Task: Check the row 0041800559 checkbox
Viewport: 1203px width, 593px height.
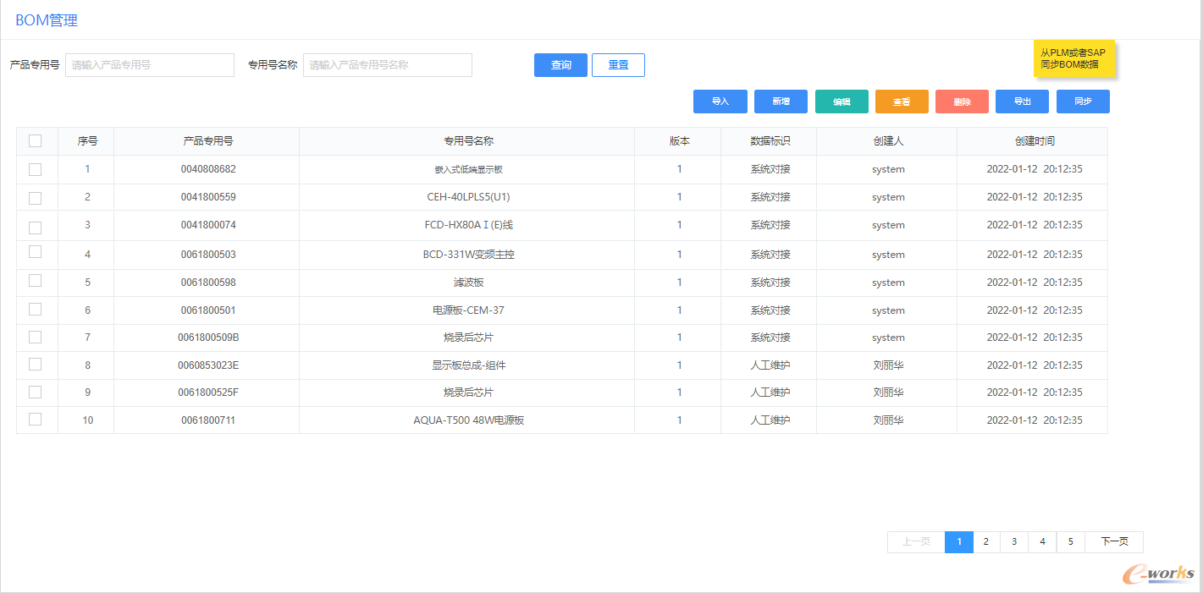Action: pos(35,198)
